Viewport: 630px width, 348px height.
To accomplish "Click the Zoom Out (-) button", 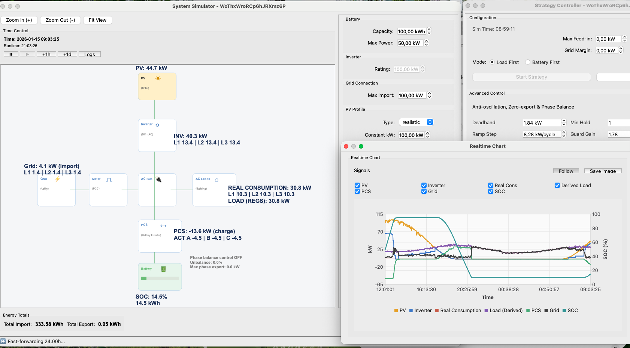I will (x=60, y=20).
